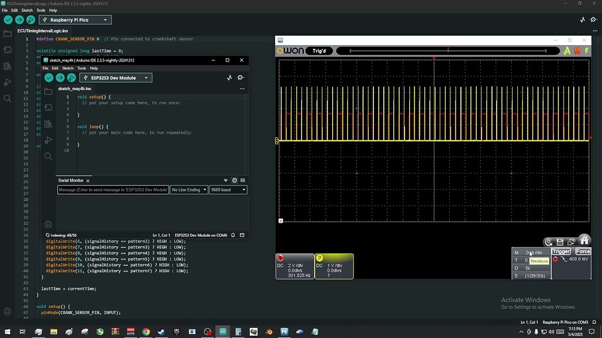602x338 pixels.
Task: Click the save floppy icon on the oscilloscope
Action: click(x=560, y=242)
